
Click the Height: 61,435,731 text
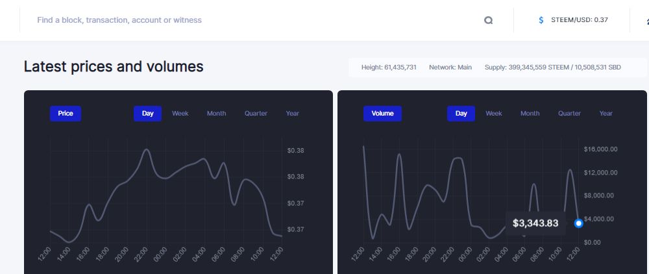389,67
